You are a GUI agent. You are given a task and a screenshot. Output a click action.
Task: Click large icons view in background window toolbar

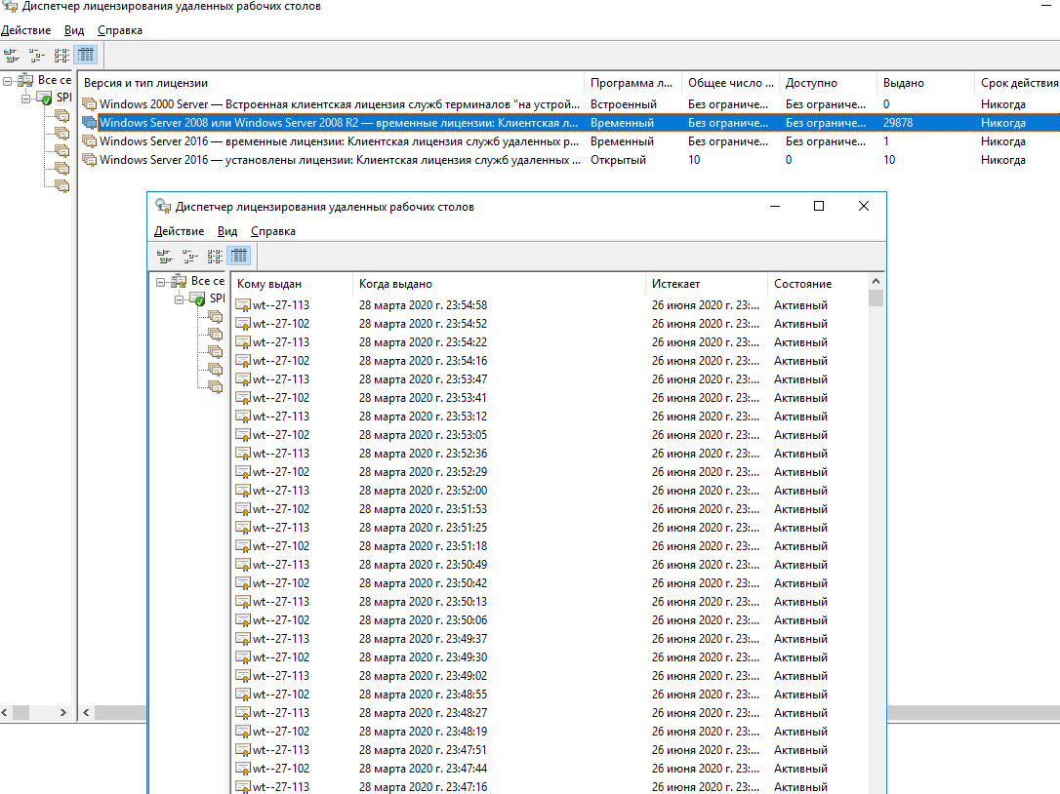coord(11,55)
